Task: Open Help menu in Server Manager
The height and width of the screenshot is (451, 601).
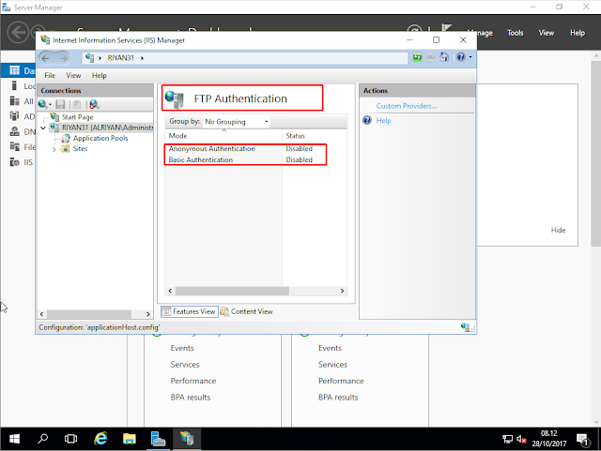Action: point(578,33)
